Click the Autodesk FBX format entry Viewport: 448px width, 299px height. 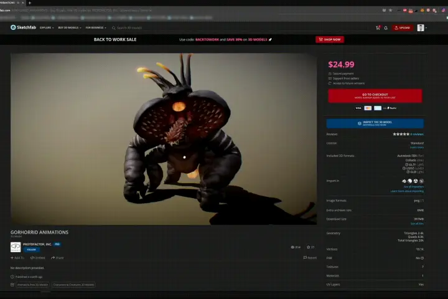(x=410, y=156)
